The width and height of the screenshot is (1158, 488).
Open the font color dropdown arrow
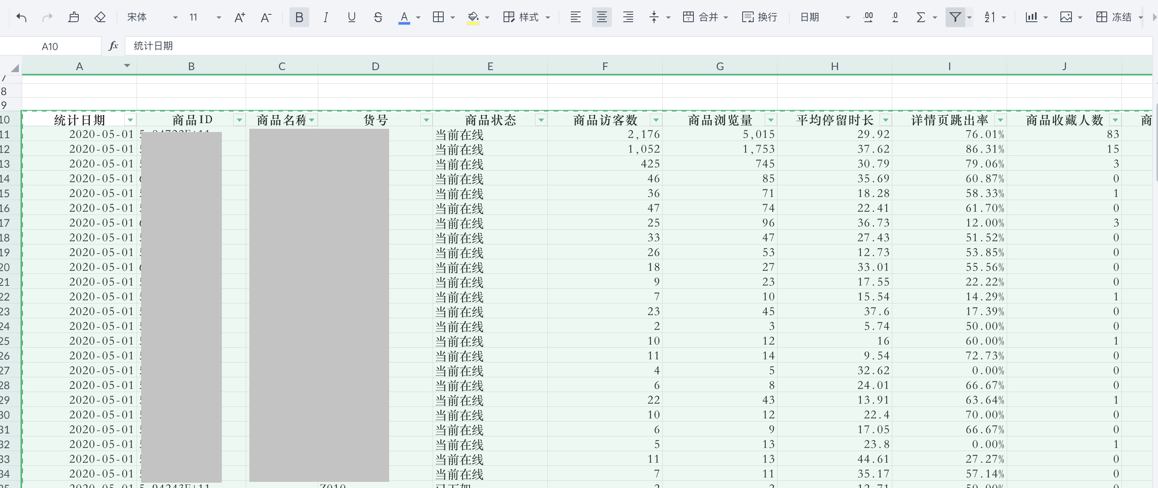click(418, 18)
